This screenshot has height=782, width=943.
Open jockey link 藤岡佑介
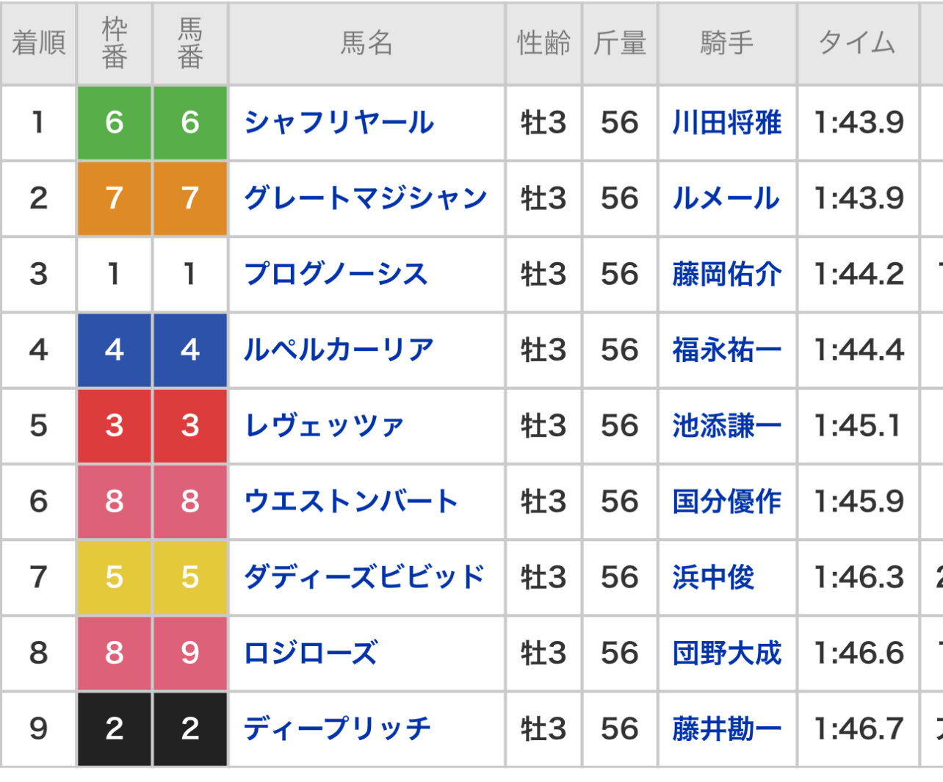(x=726, y=274)
